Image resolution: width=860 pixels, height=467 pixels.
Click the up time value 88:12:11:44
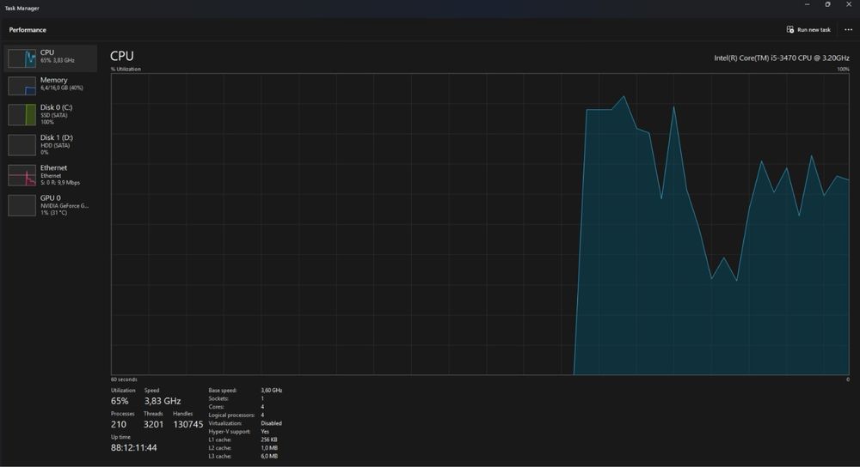(134, 447)
